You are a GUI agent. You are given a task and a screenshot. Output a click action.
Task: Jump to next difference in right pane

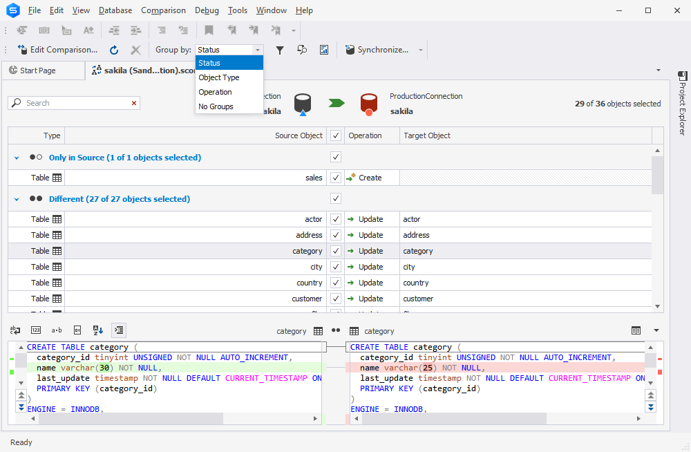tap(651, 406)
